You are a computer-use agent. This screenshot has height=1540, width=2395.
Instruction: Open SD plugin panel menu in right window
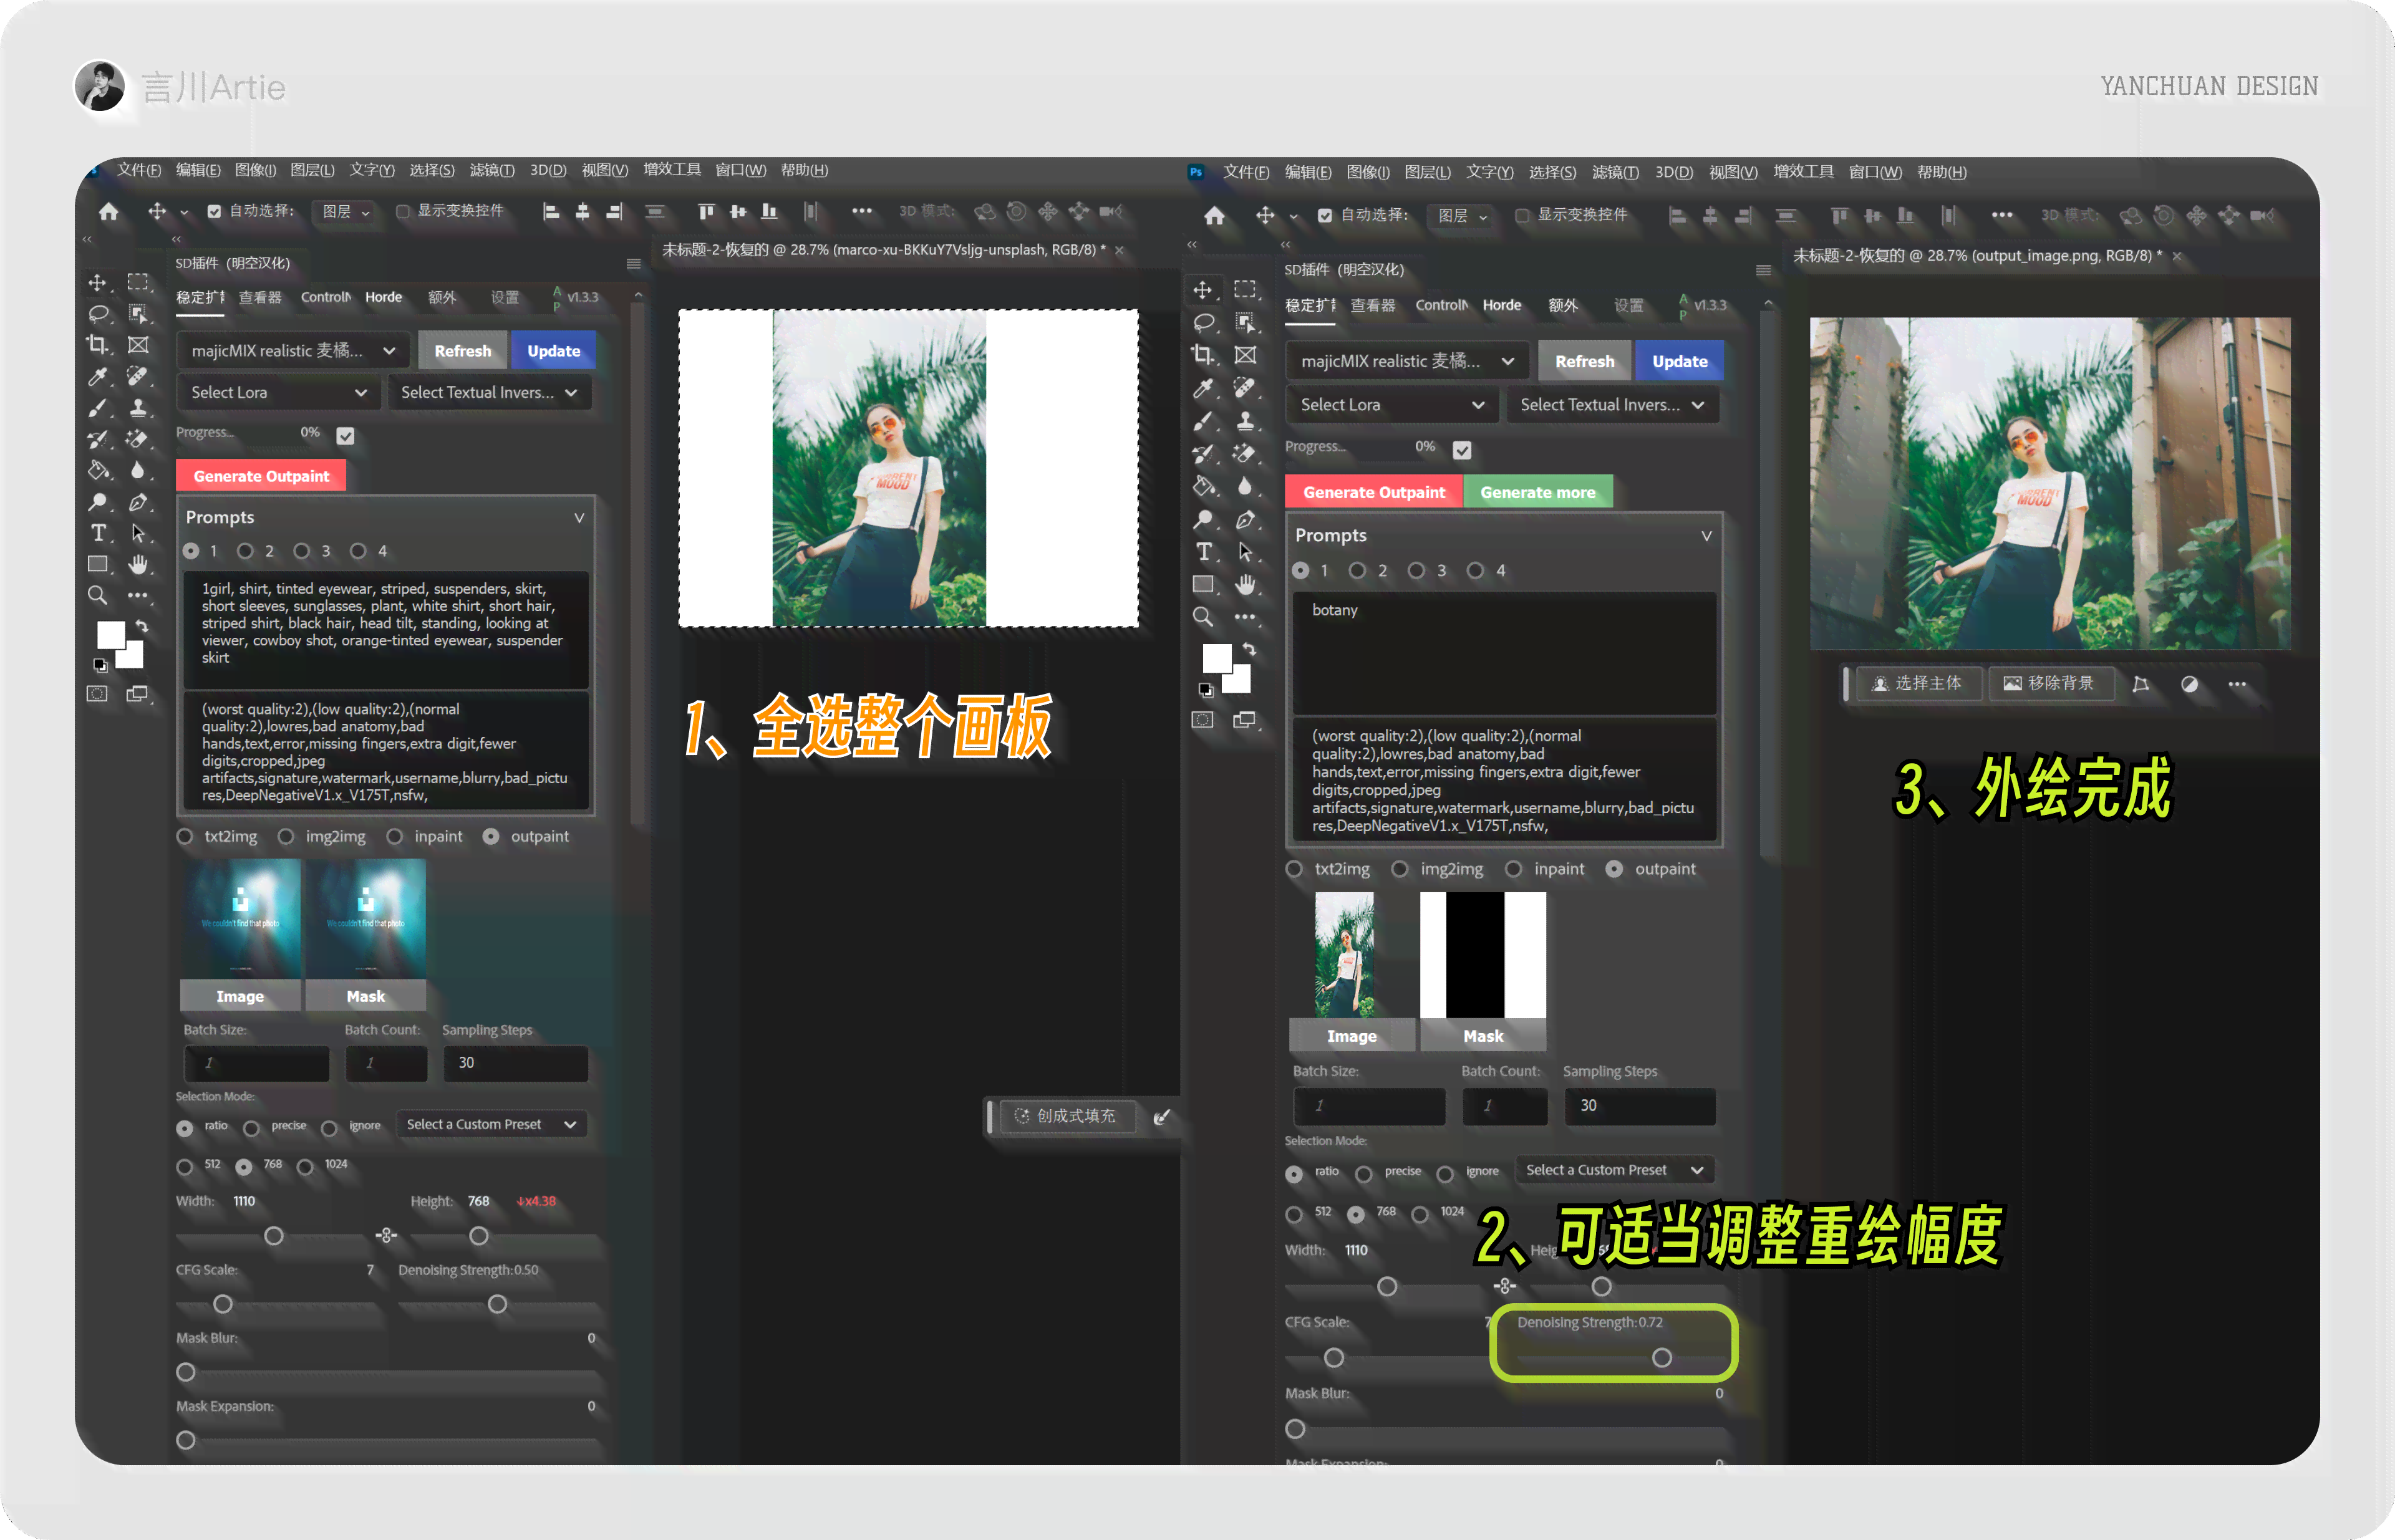pos(1763,270)
